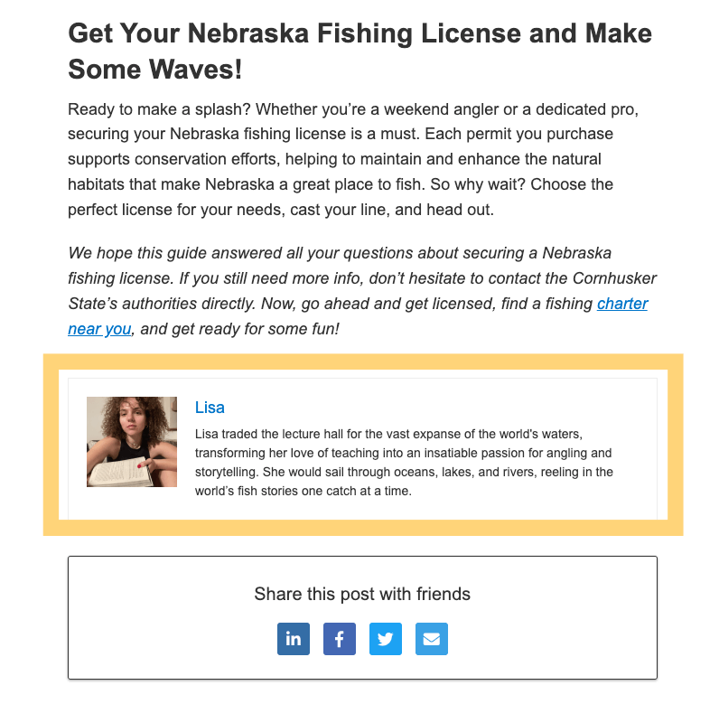Viewport: 719px width, 704px height.
Task: Click the author bio paragraph about Lisa
Action: coord(404,463)
